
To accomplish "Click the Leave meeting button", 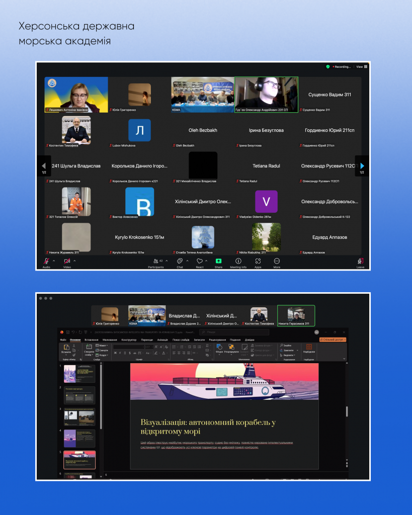I will pos(360,262).
